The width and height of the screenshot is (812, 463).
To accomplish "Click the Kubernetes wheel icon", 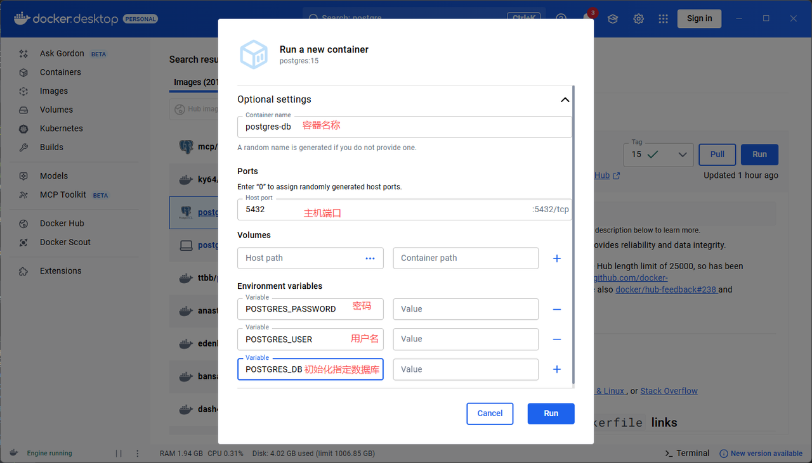I will pos(23,129).
